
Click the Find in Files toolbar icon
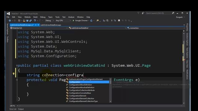[97, 21]
